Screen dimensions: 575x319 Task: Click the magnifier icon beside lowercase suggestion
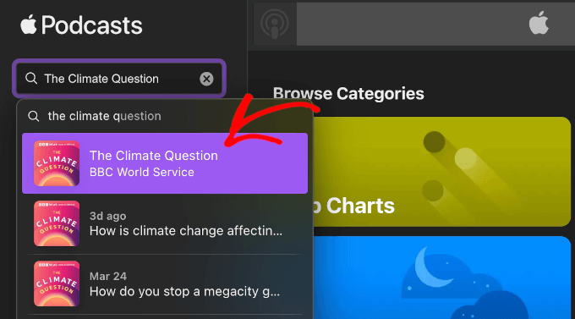[x=34, y=117]
